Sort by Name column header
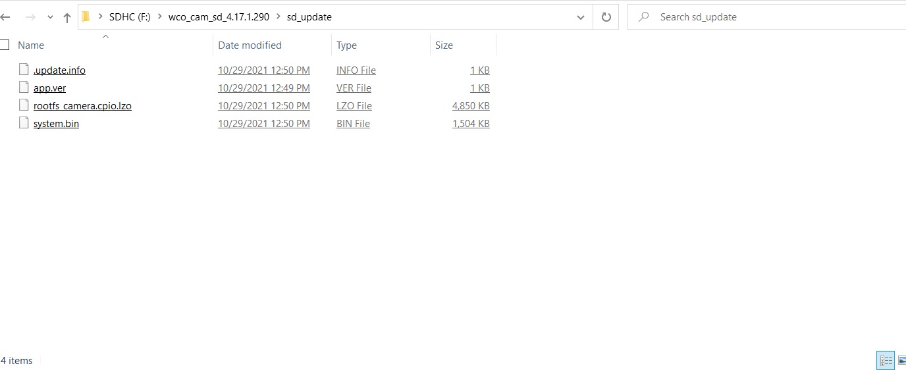This screenshot has width=906, height=370. [31, 45]
